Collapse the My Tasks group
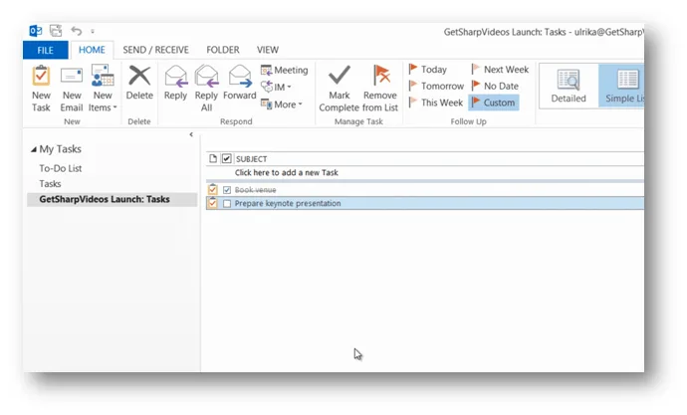Screen dimensions: 687x415 coord(33,149)
